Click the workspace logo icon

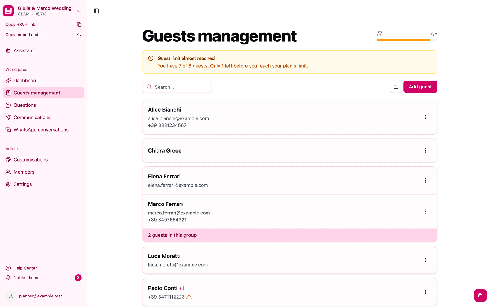point(8,11)
